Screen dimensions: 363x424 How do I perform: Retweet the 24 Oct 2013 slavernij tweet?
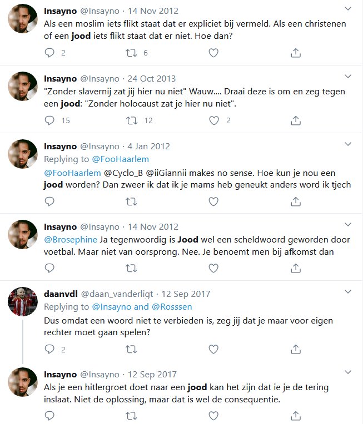(132, 120)
